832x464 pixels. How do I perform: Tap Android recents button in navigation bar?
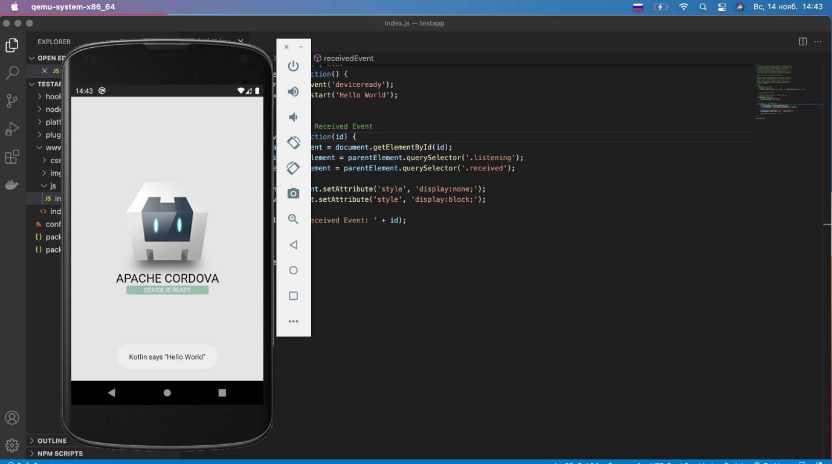222,393
